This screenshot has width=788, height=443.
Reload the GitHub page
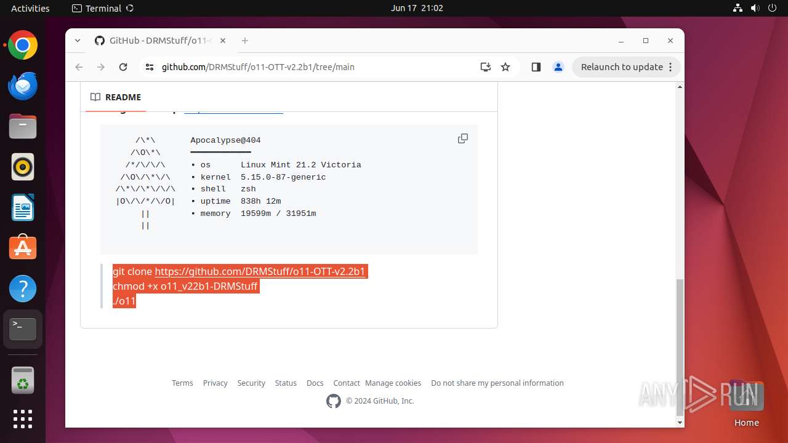(123, 67)
